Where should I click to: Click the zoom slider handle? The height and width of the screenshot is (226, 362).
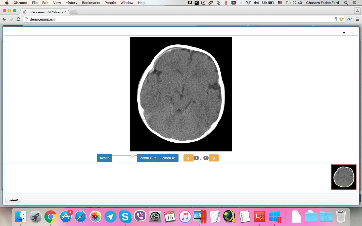[132, 156]
